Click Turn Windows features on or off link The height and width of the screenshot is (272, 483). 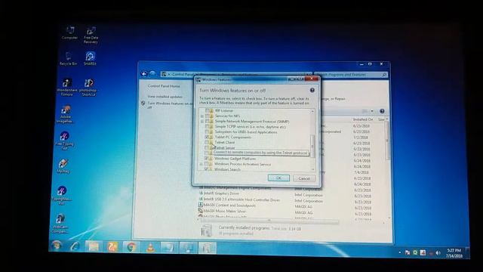click(x=170, y=105)
